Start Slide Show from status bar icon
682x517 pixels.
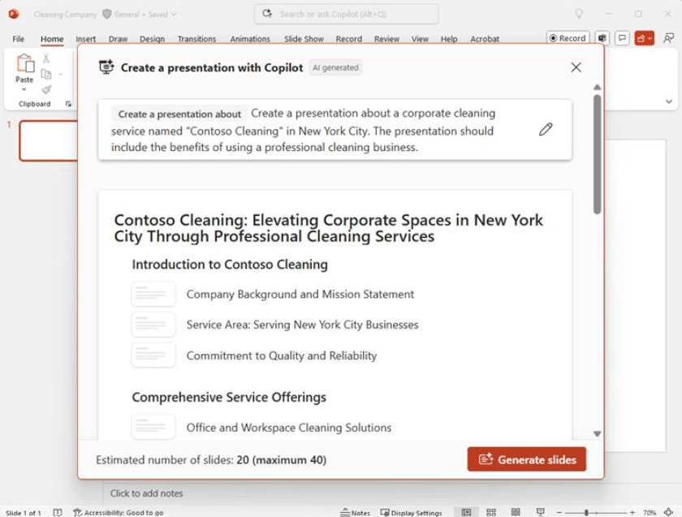(540, 512)
